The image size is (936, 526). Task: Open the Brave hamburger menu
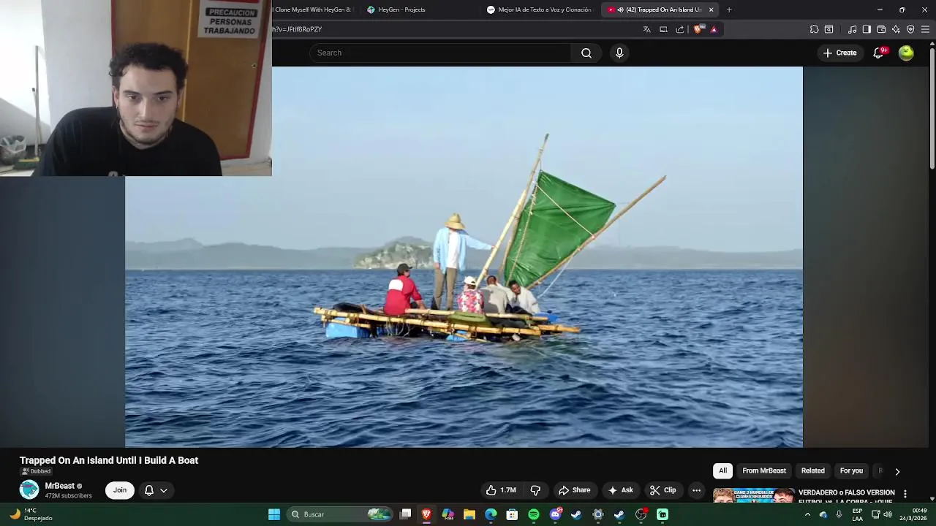925,29
